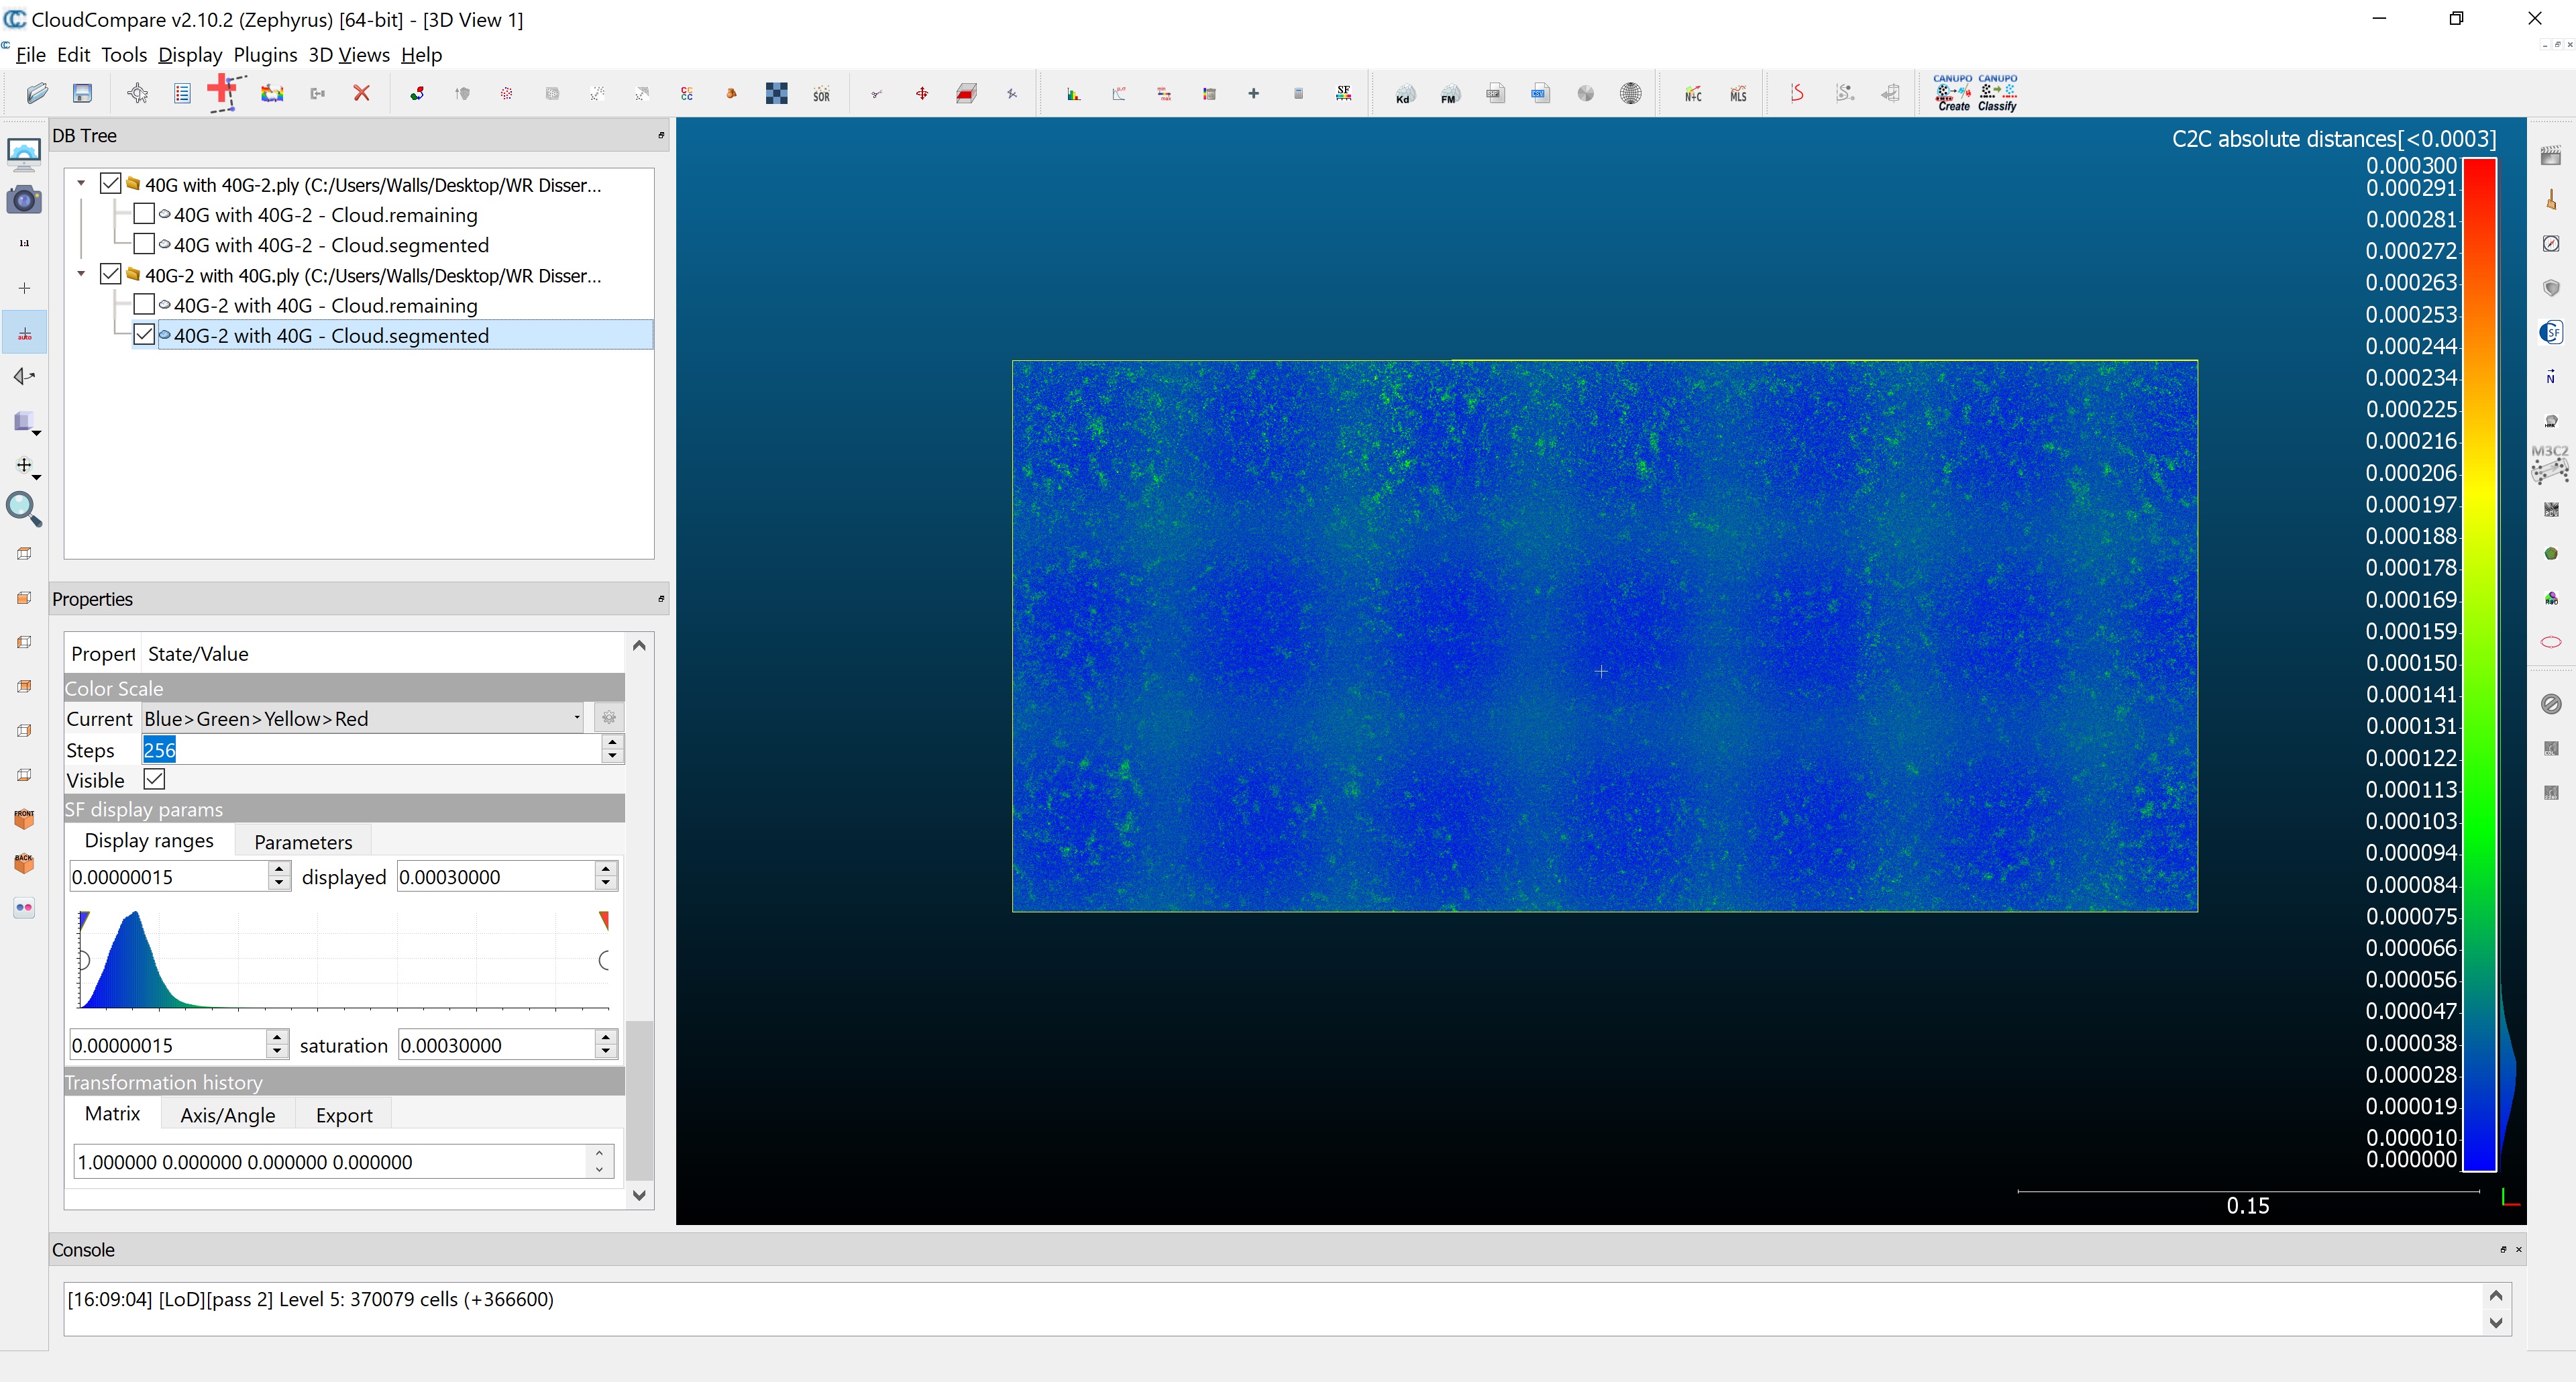Click the Export transformation history button
The width and height of the screenshot is (2576, 1382).
pos(342,1113)
